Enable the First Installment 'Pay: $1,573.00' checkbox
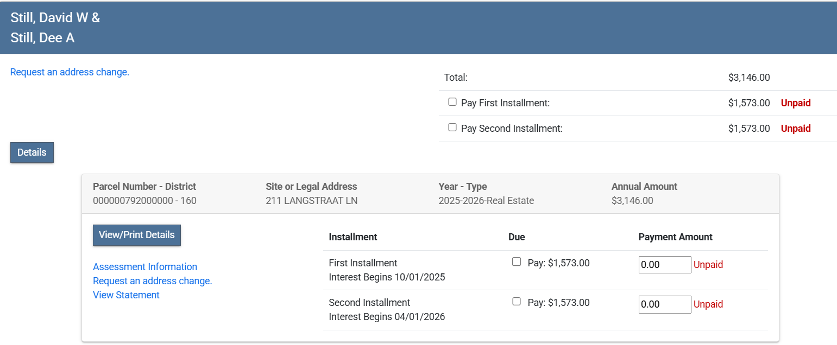The image size is (837, 345). (x=517, y=262)
